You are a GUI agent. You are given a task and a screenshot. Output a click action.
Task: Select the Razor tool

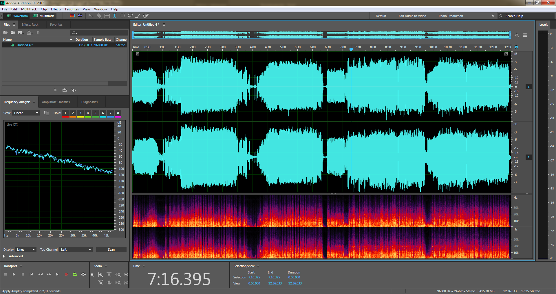(99, 16)
